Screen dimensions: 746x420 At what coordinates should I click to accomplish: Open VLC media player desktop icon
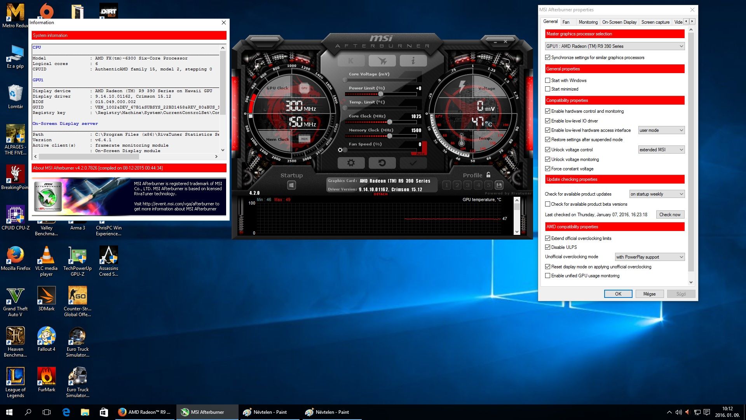[x=46, y=261]
